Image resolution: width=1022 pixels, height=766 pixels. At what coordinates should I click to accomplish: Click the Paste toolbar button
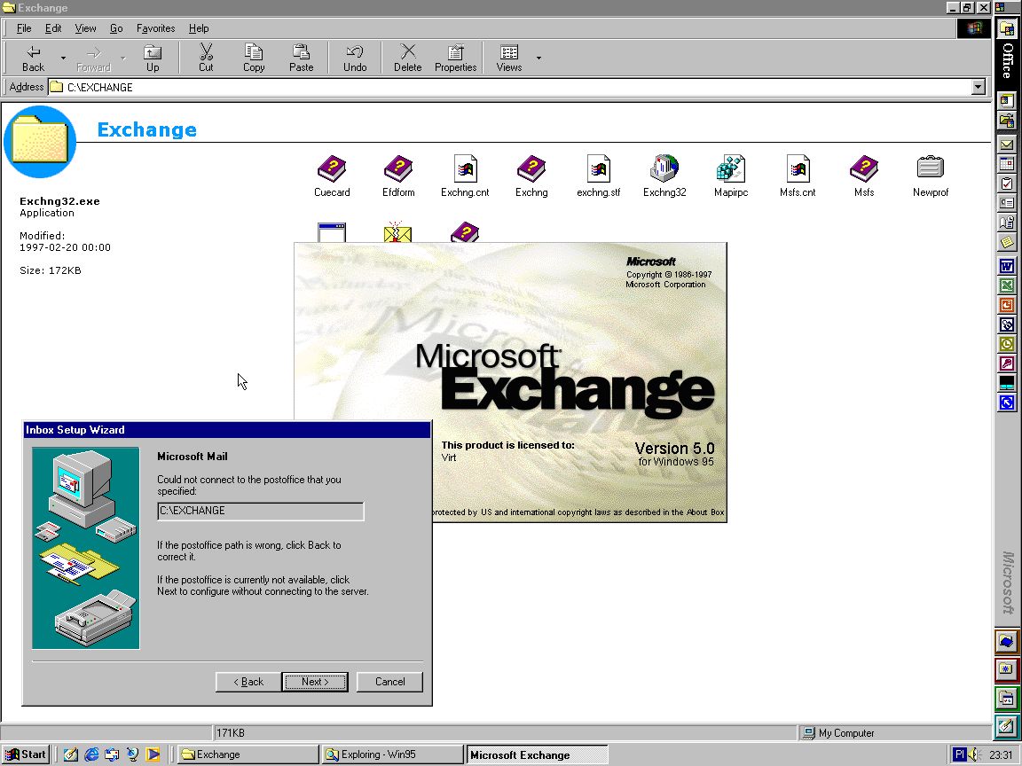pos(301,58)
